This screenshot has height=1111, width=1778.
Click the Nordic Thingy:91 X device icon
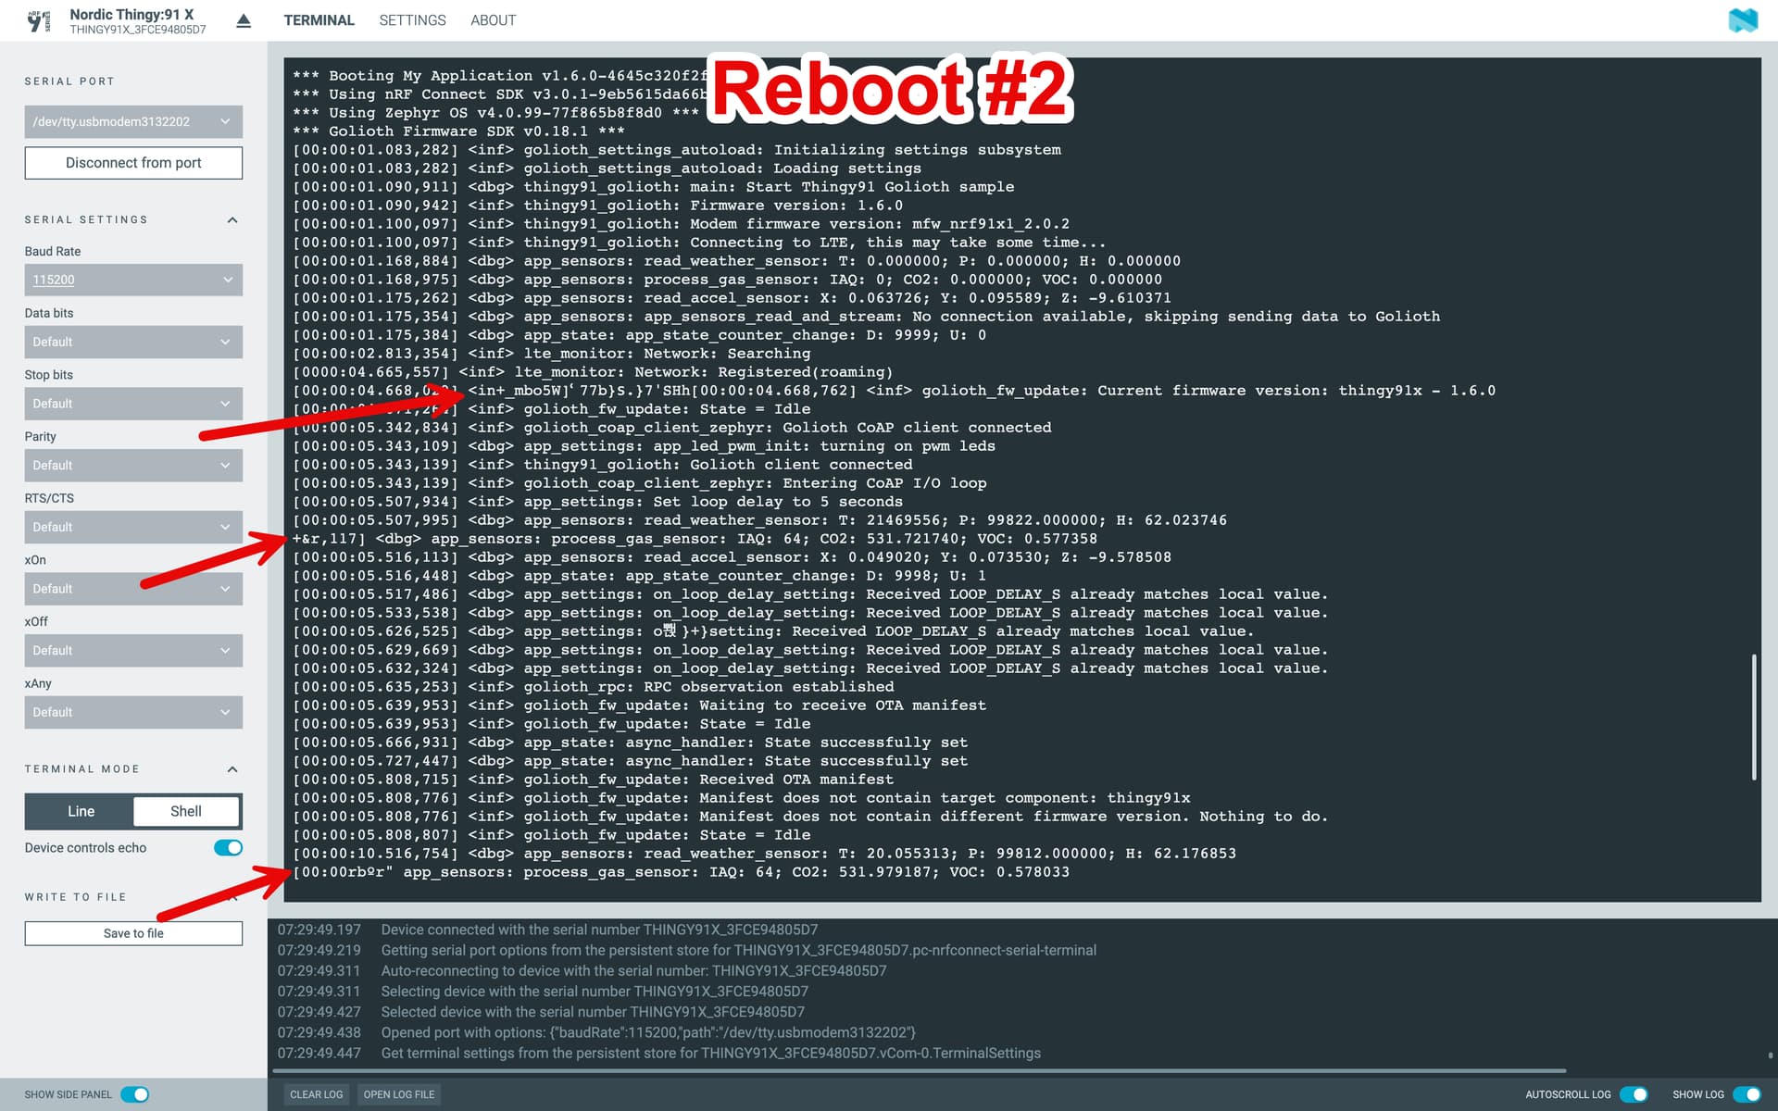[38, 20]
